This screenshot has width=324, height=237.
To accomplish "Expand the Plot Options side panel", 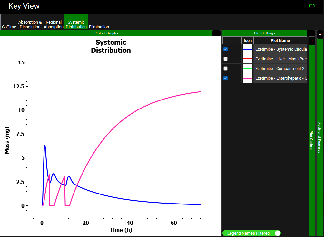I will tap(312, 41).
